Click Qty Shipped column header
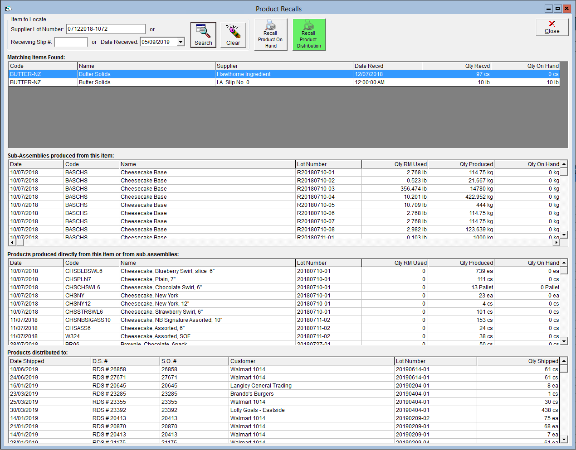The width and height of the screenshot is (576, 450). click(518, 361)
